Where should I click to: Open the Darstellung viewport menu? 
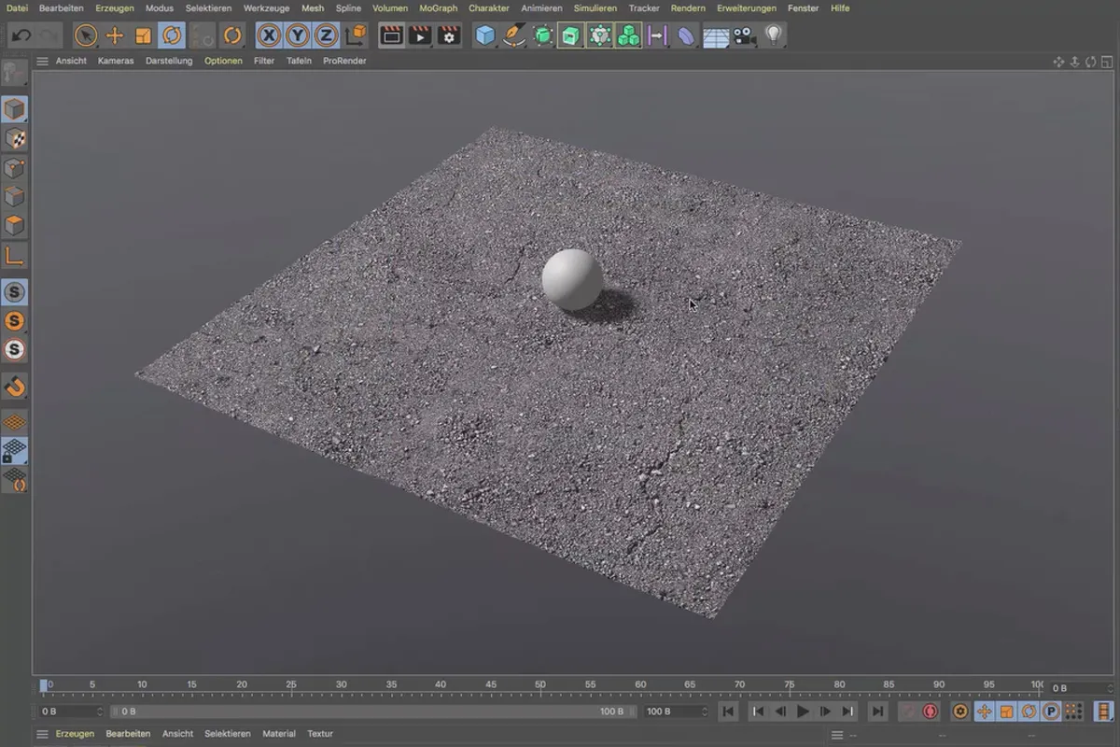coord(169,61)
